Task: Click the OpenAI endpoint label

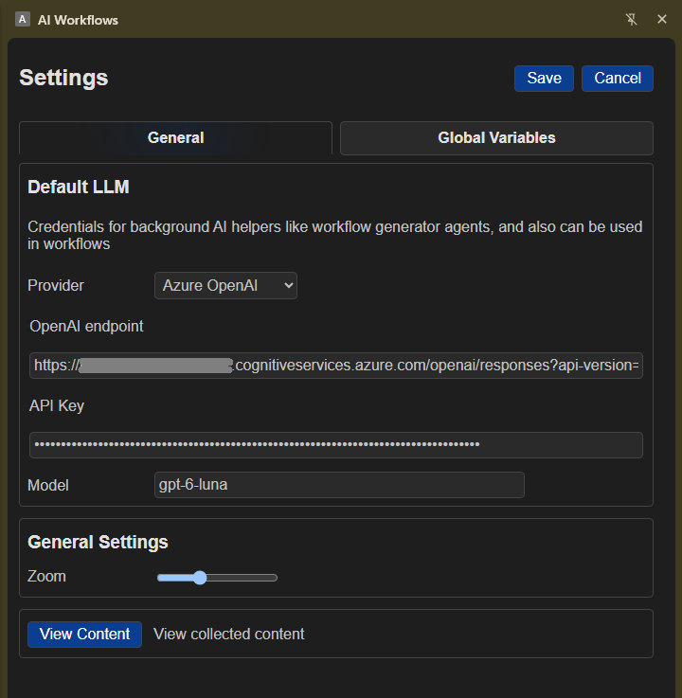Action: tap(86, 327)
